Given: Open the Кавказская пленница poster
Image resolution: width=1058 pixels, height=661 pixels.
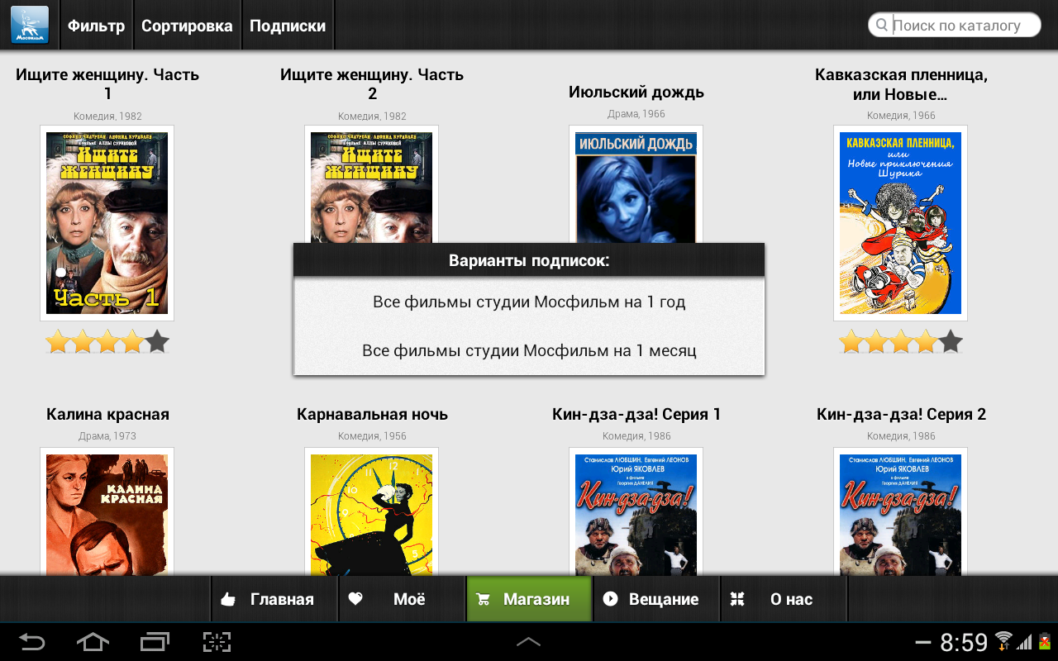Looking at the screenshot, I should click(901, 223).
